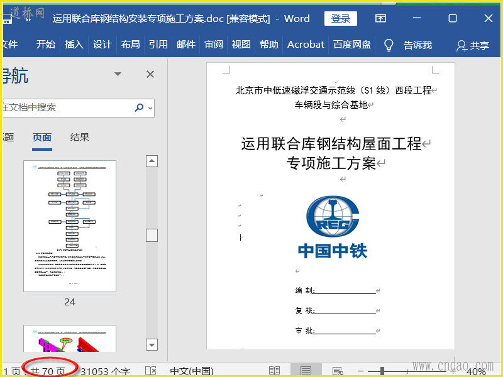Expand the search options dropdown arrow
Viewport: 503px width, 377px height.
150,108
